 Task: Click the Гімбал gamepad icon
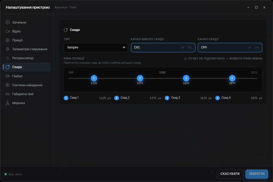pos(7,76)
